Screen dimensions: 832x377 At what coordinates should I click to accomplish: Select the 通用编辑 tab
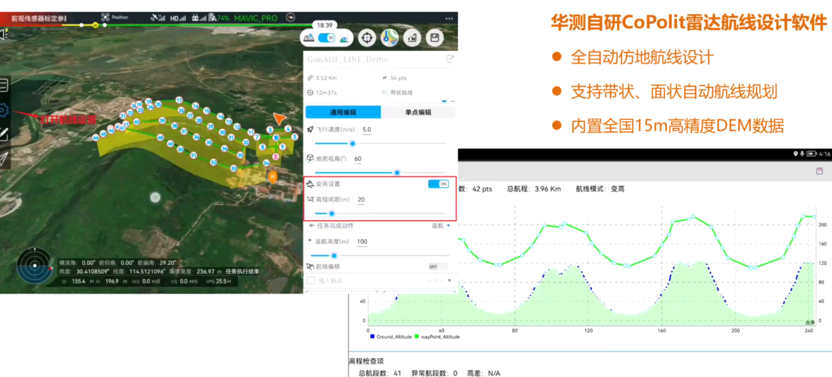tap(343, 112)
